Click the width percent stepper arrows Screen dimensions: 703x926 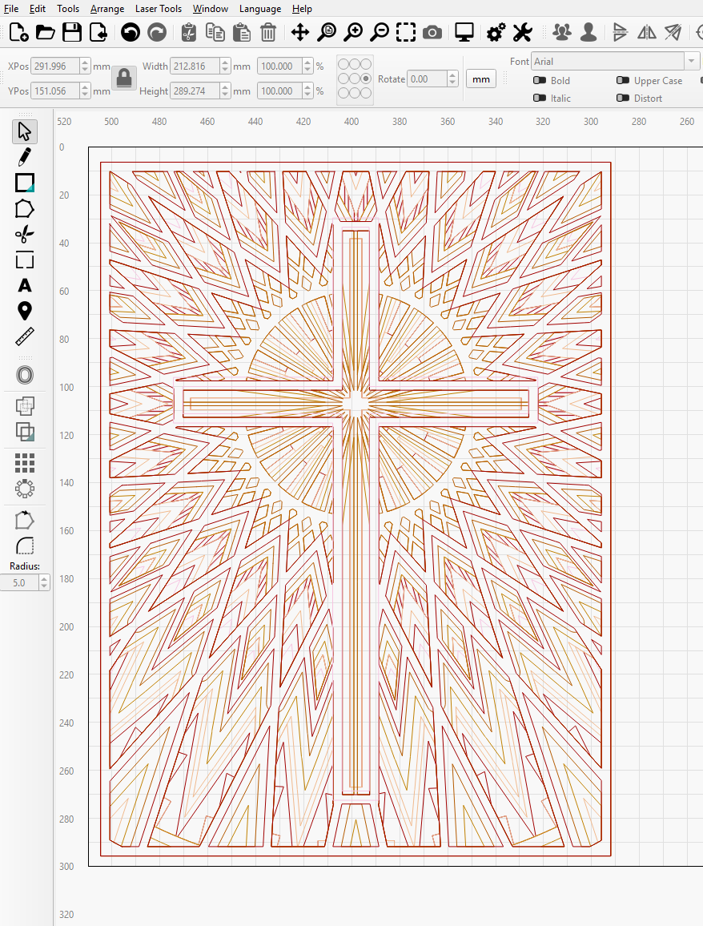coord(307,66)
